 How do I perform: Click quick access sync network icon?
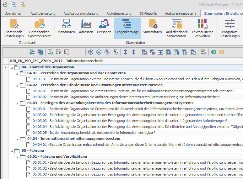coord(13,5)
